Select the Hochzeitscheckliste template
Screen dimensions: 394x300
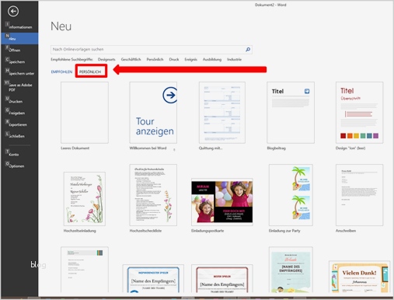[x=153, y=195]
